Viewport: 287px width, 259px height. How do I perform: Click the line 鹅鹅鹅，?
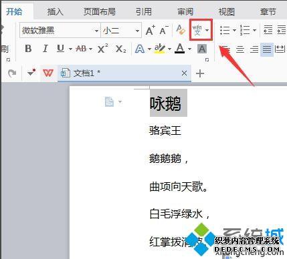(169, 159)
